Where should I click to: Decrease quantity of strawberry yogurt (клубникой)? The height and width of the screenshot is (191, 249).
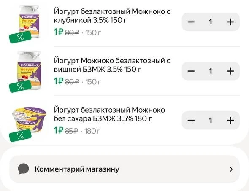[x=191, y=22]
